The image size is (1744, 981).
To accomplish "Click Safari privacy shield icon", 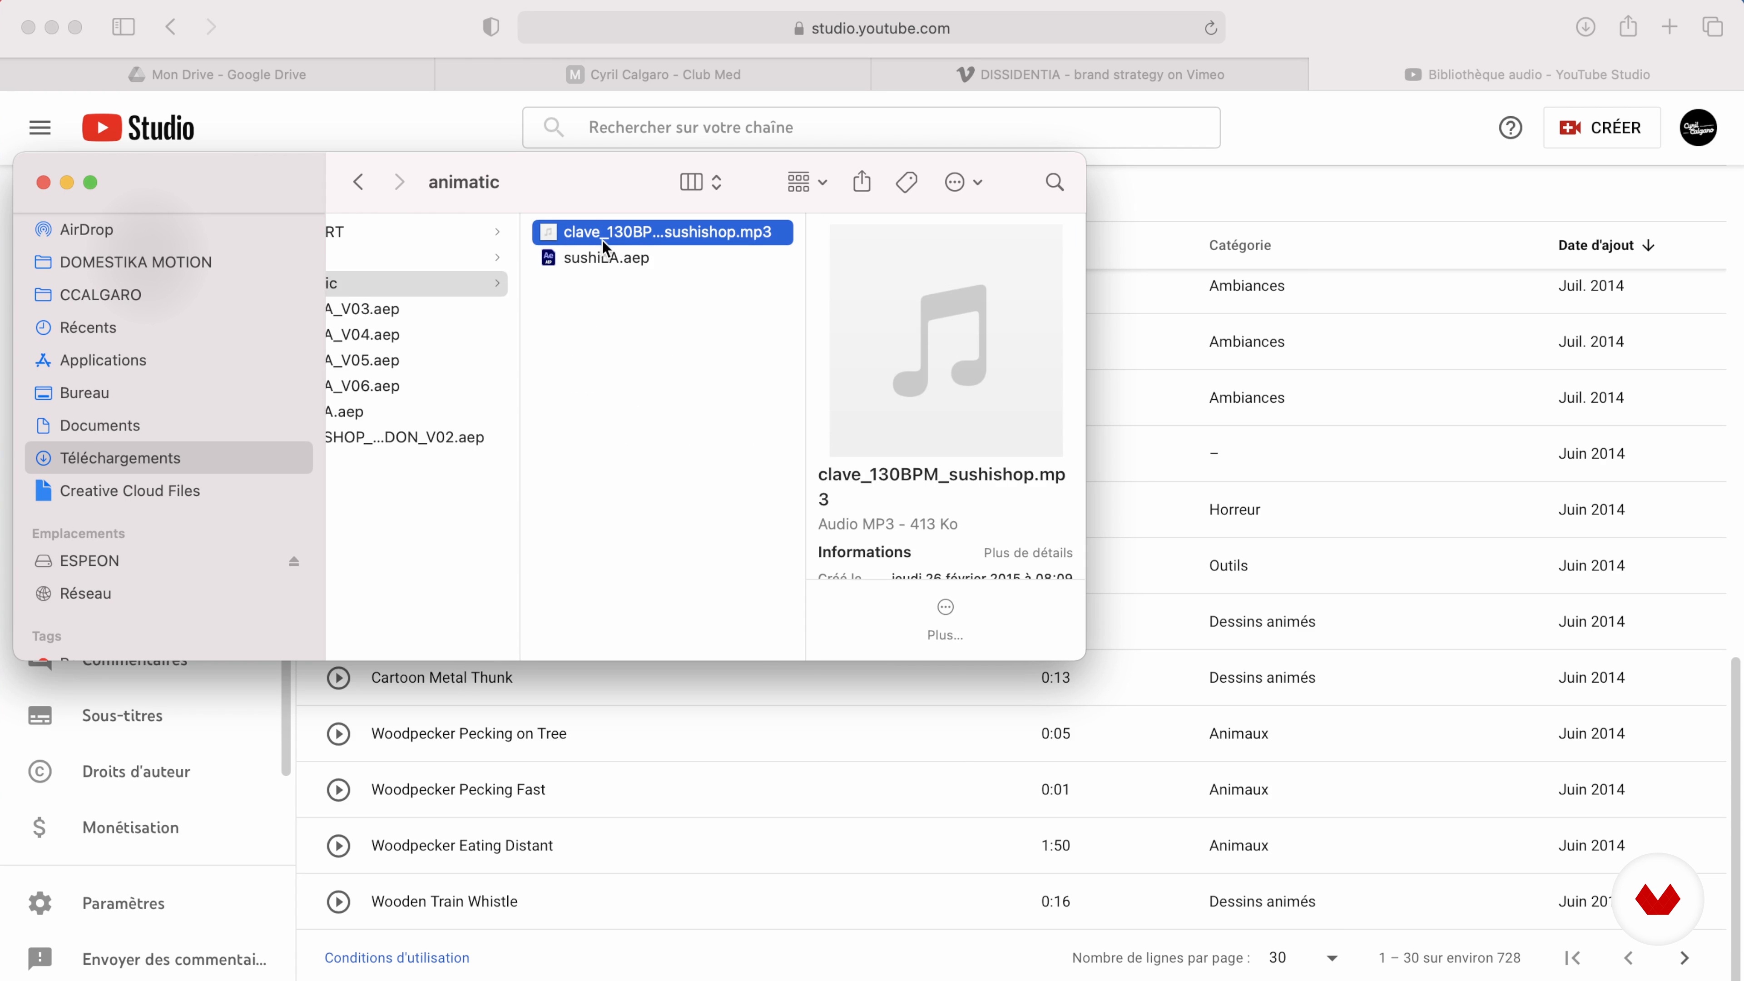I will tap(491, 27).
